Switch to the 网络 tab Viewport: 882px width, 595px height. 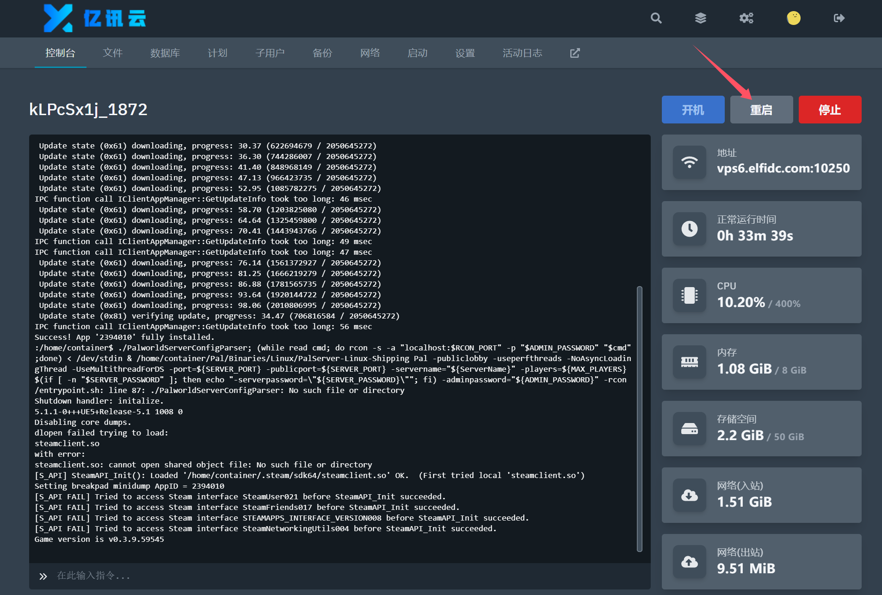(370, 53)
